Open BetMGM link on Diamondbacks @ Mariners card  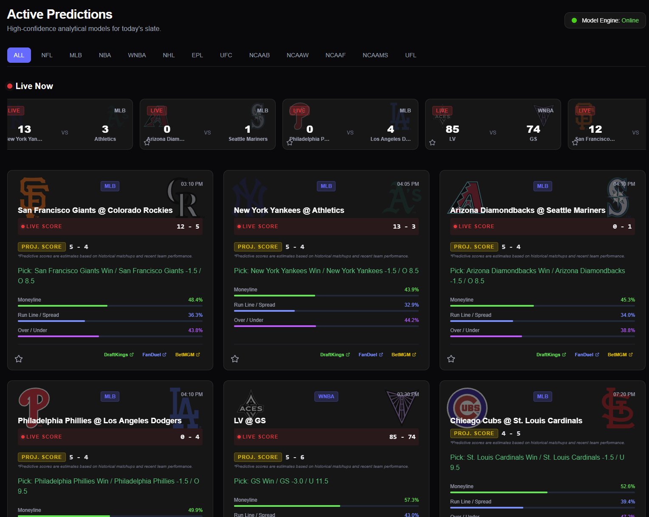[x=620, y=355]
